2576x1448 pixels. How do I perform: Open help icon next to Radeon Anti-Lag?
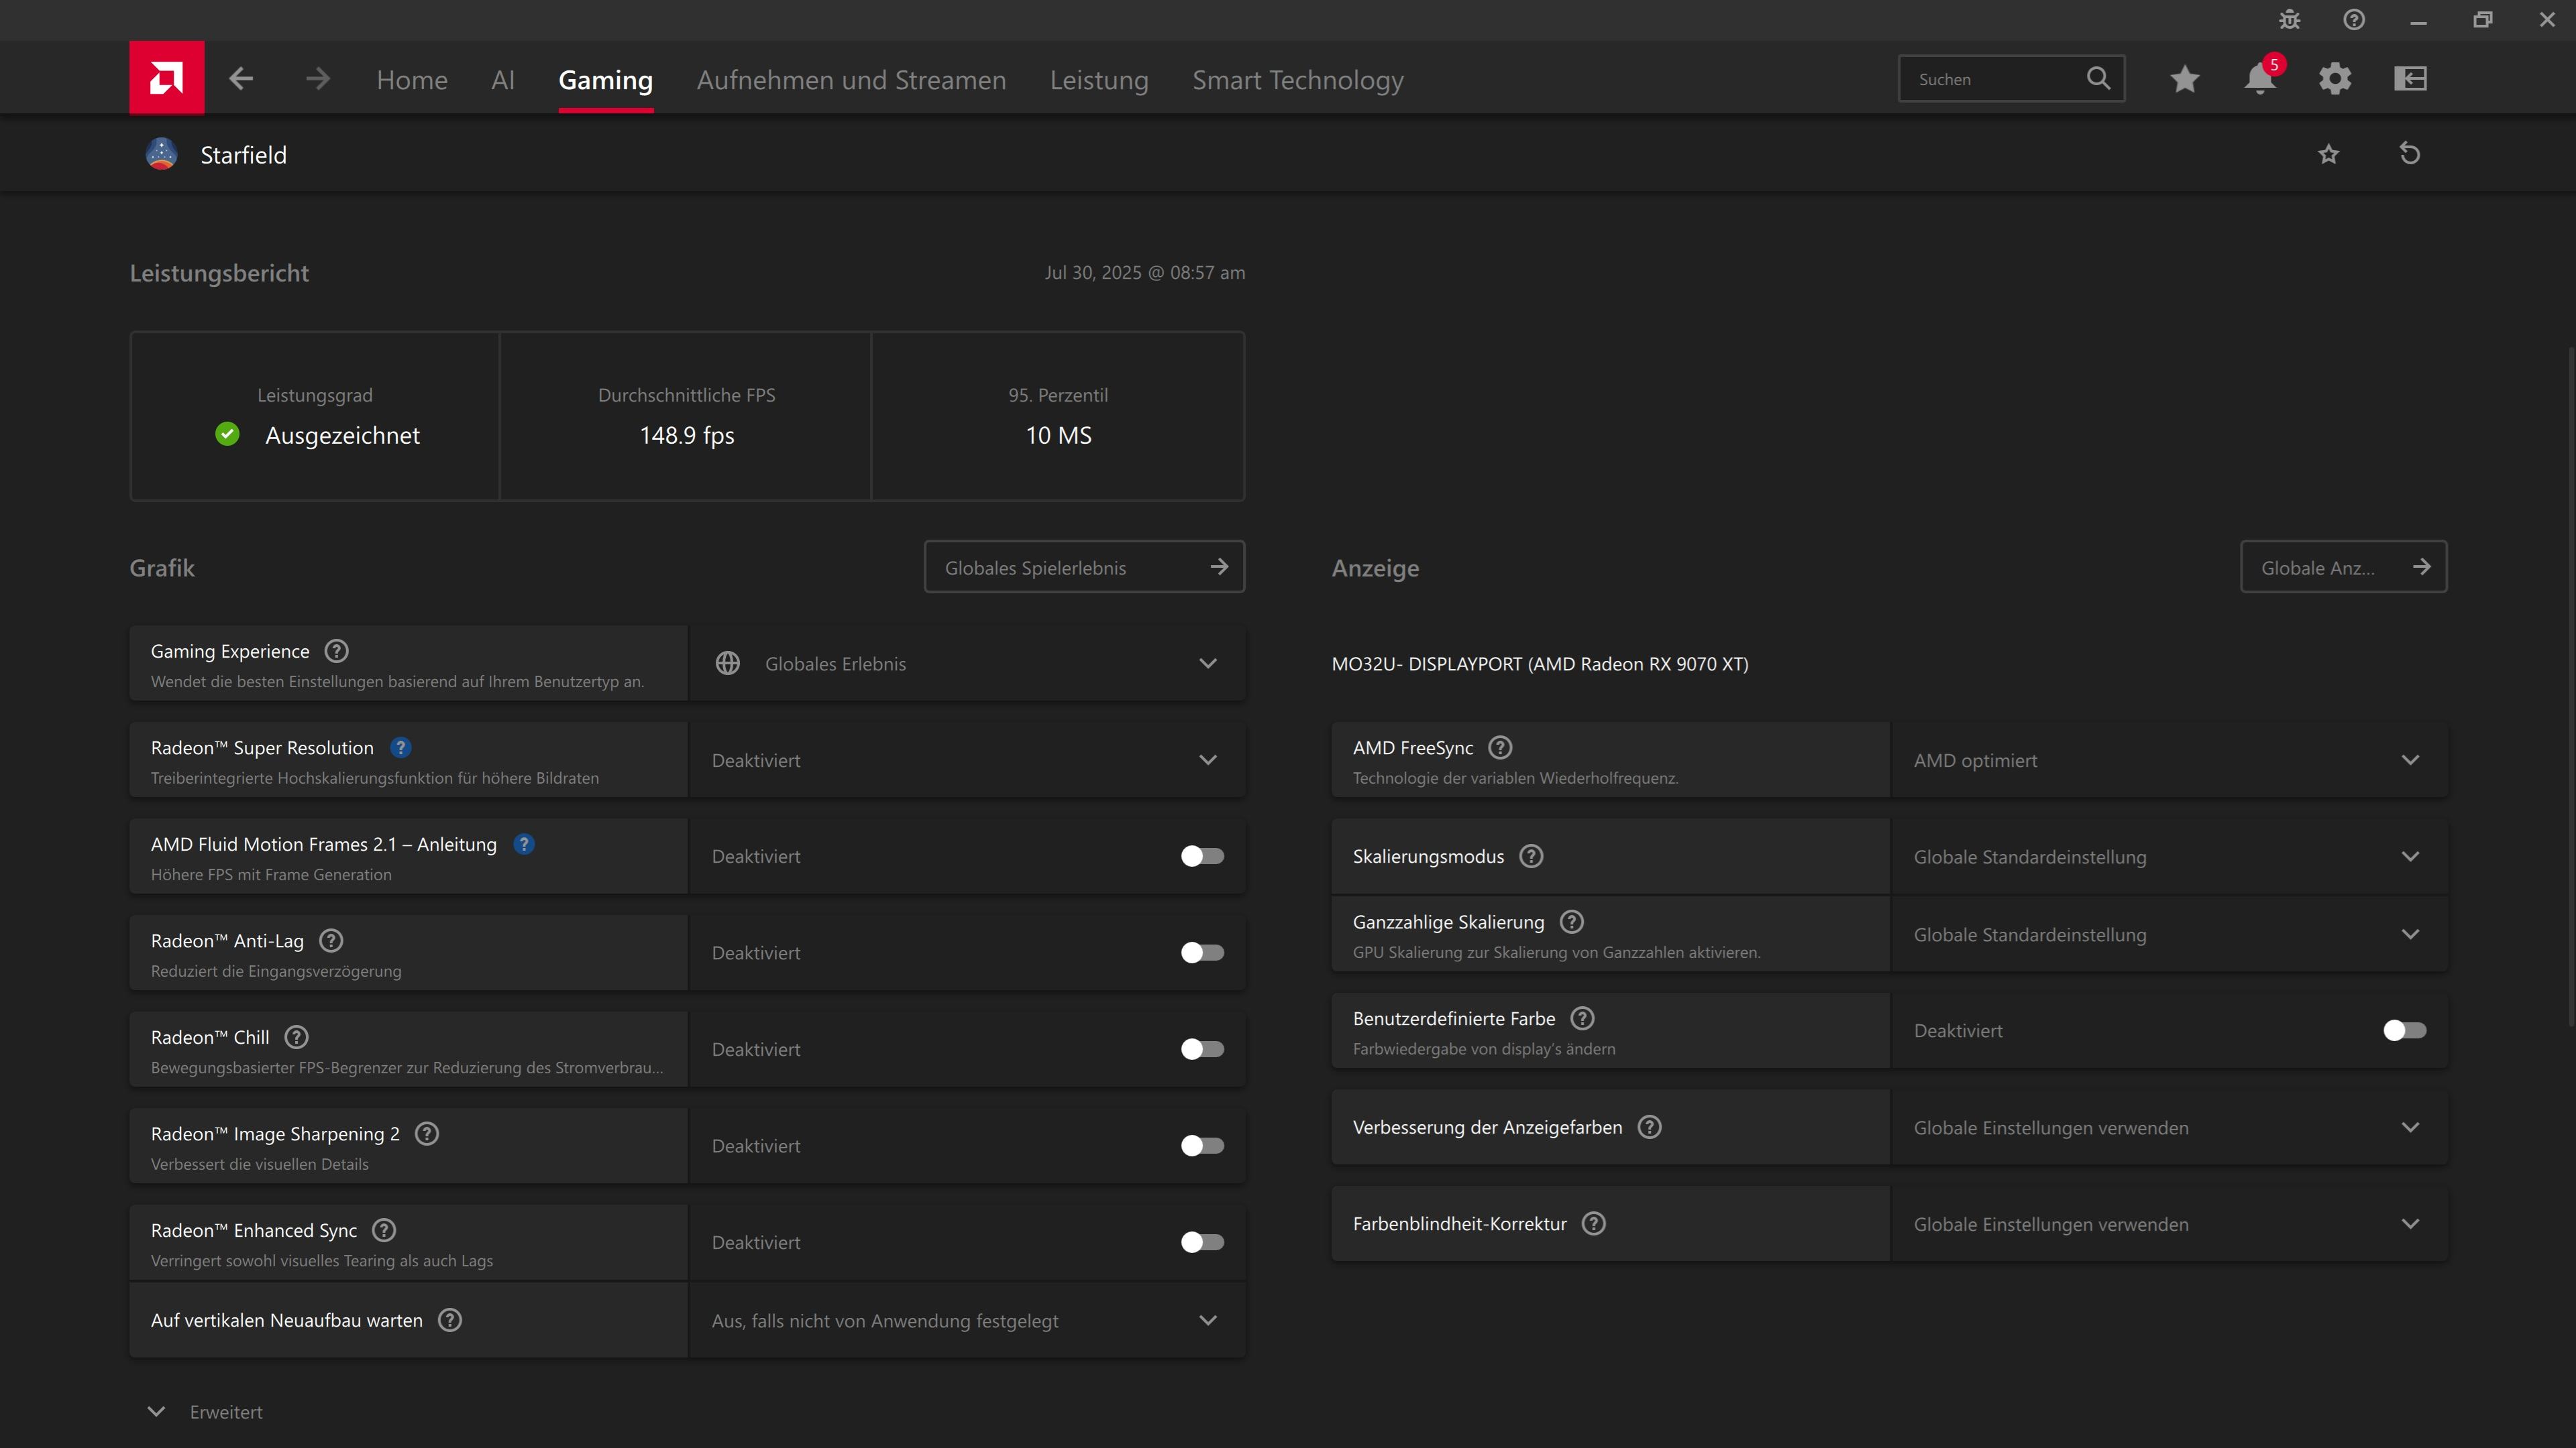click(x=331, y=941)
